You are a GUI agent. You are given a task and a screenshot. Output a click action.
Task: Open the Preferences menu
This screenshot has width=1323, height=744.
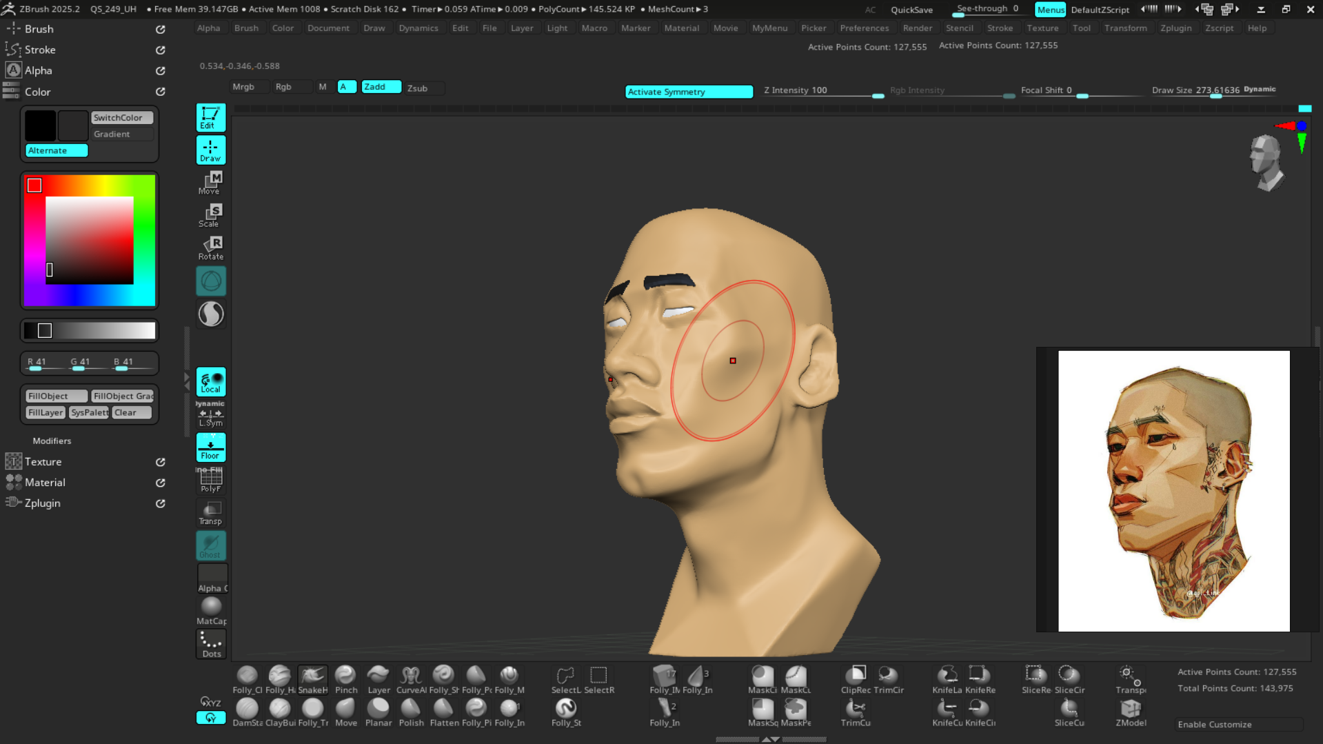click(x=864, y=28)
